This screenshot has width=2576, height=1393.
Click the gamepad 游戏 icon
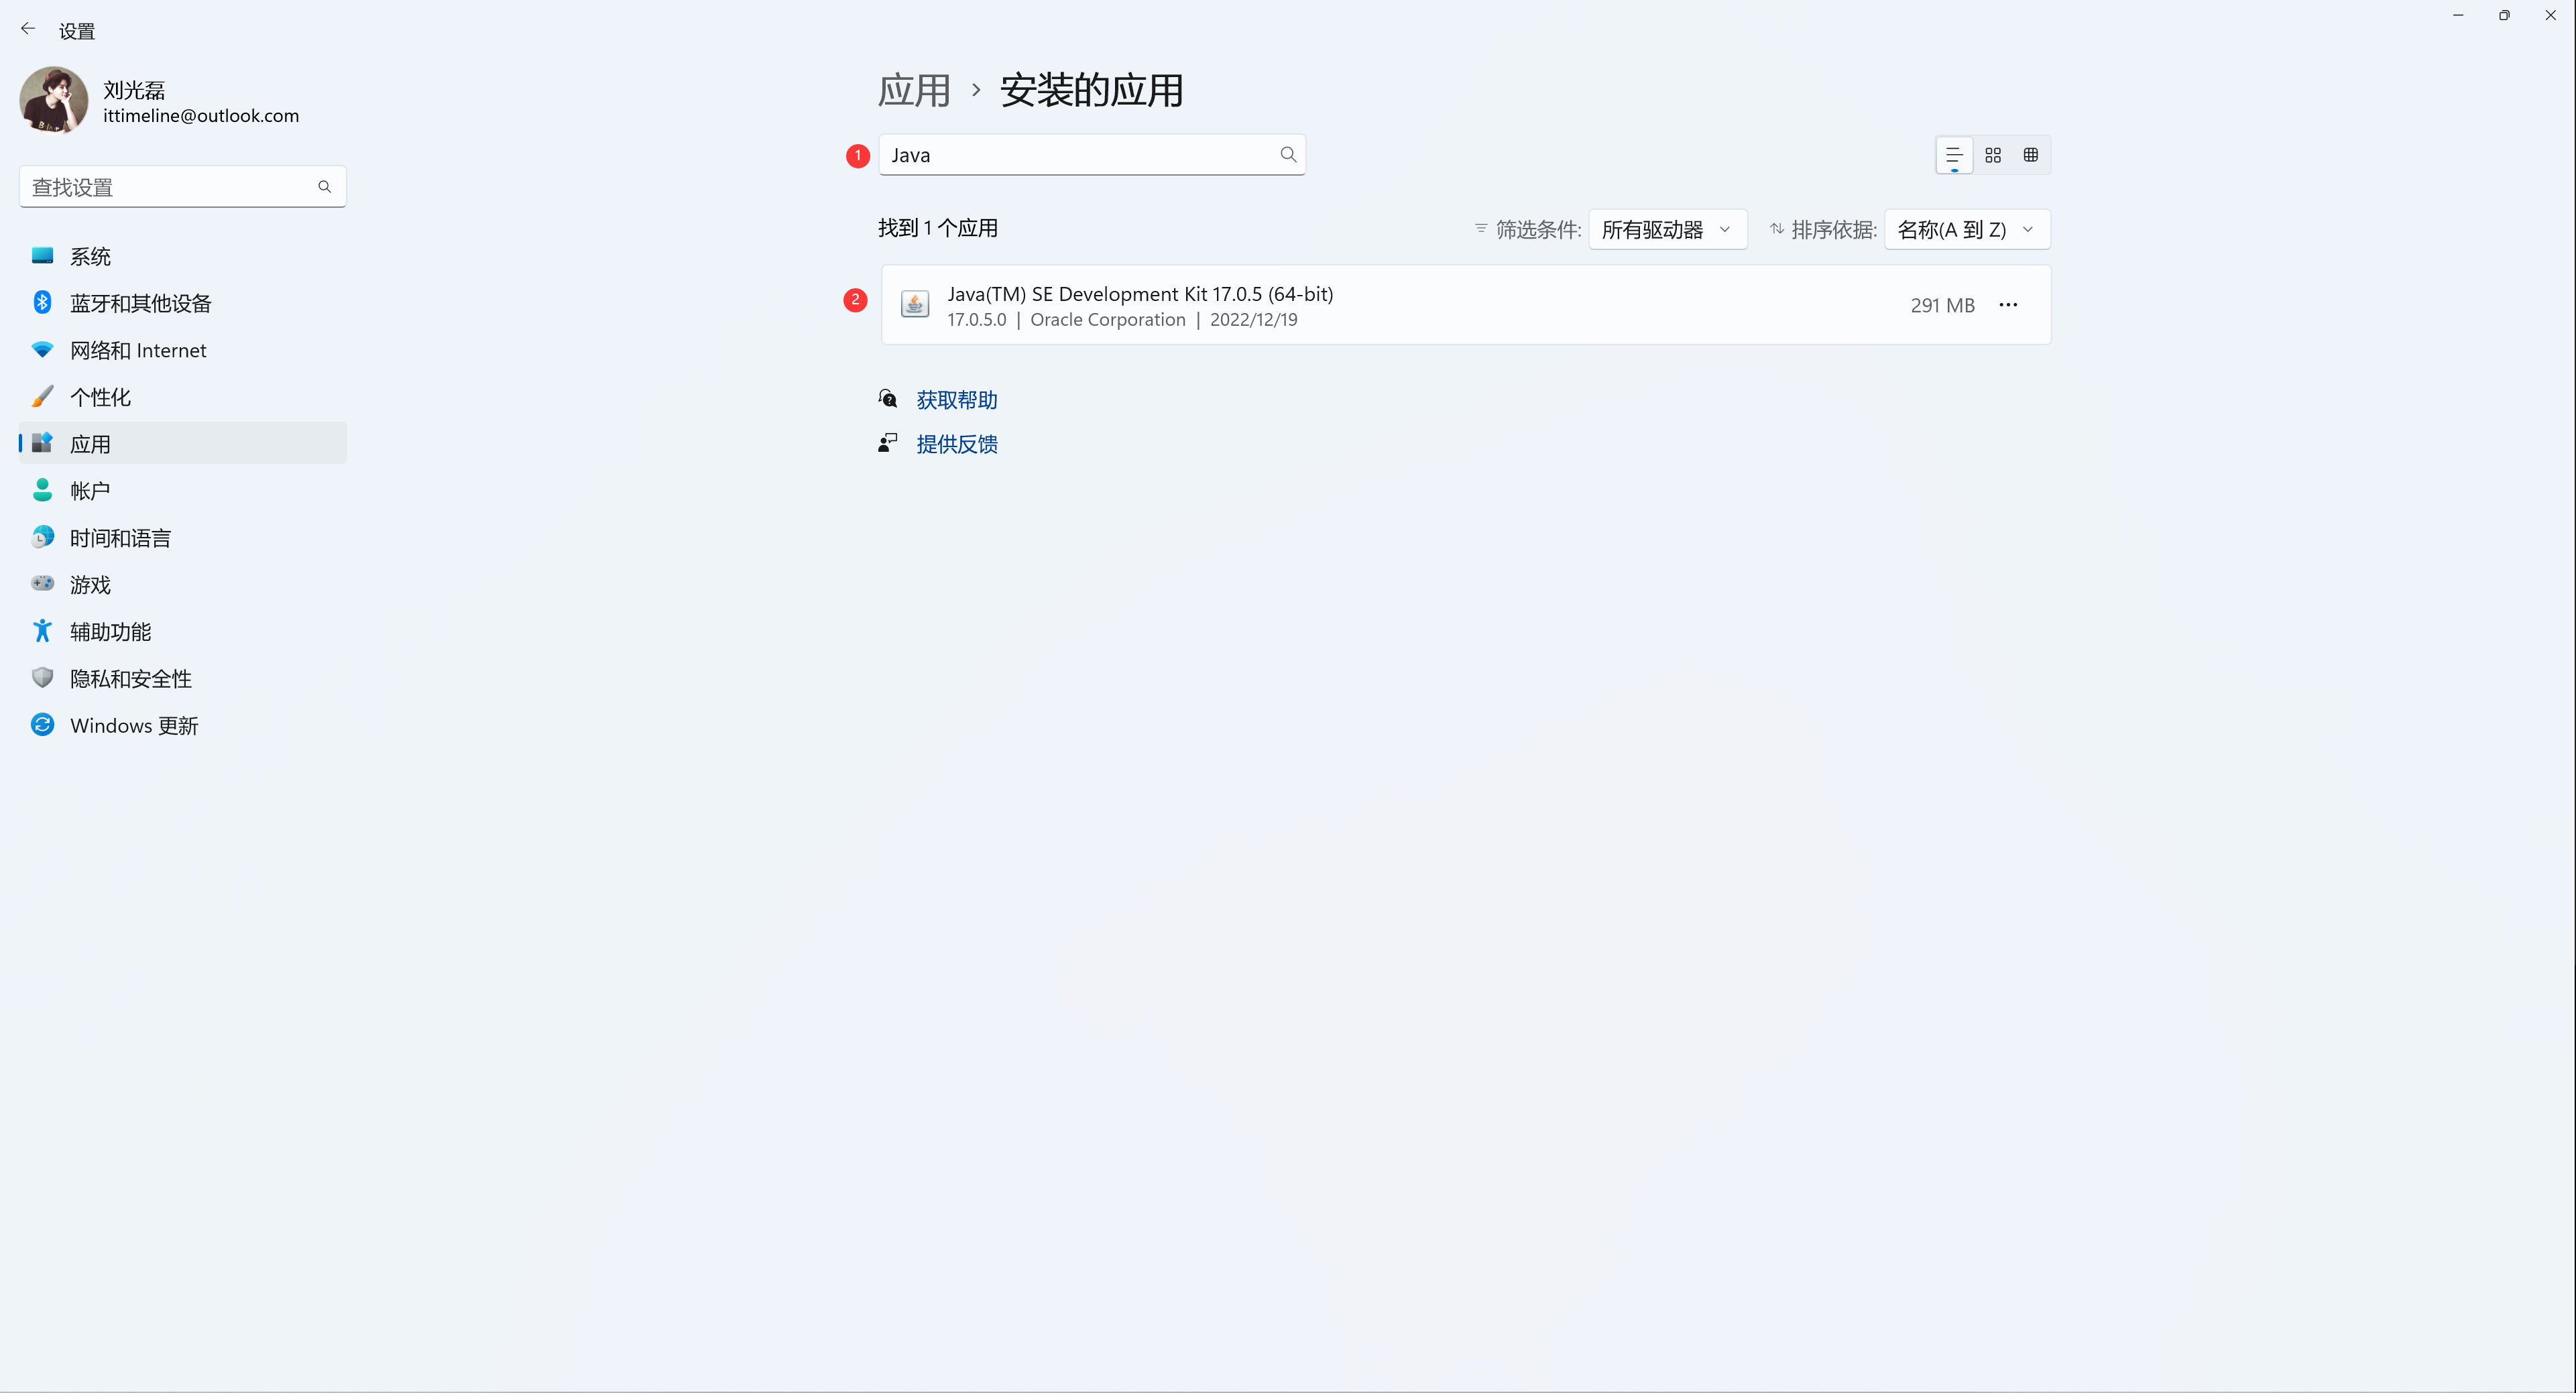click(42, 583)
